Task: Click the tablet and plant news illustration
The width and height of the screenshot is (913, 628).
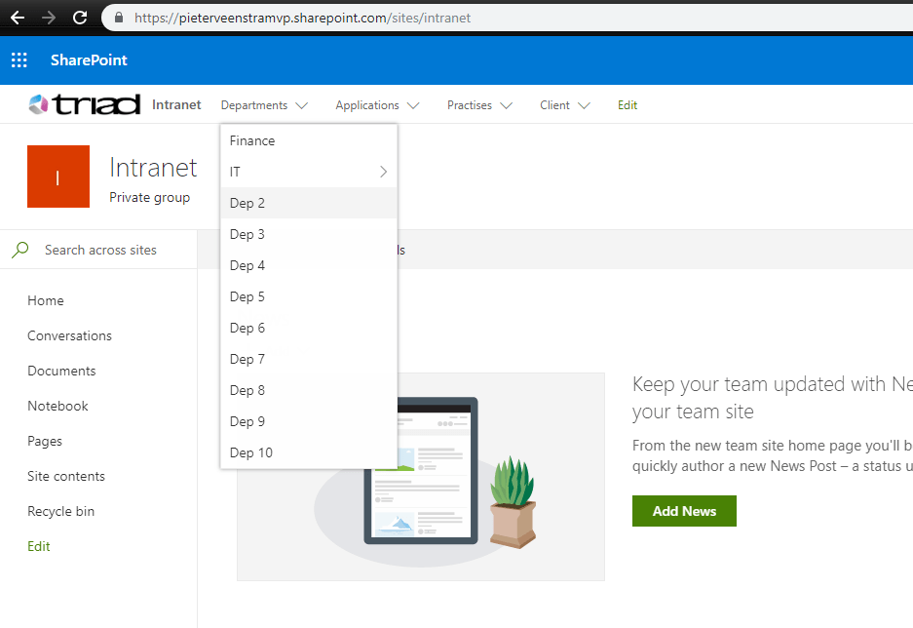Action: click(x=420, y=477)
